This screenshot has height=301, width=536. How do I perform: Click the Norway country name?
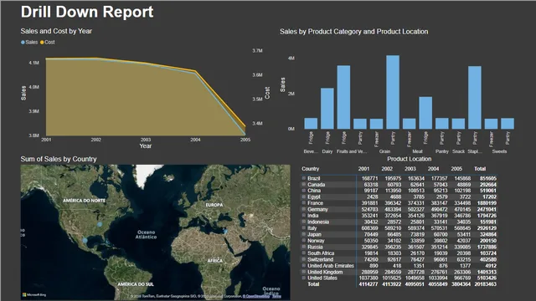tap(317, 241)
